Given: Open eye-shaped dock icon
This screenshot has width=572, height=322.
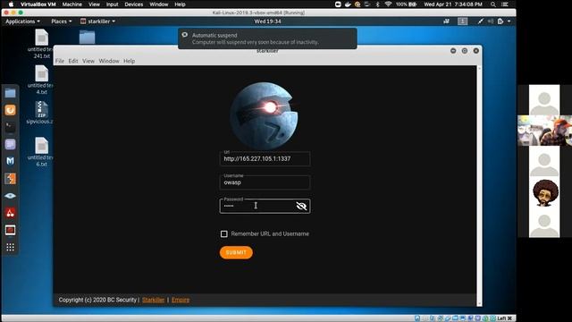Looking at the screenshot, I should [x=10, y=196].
